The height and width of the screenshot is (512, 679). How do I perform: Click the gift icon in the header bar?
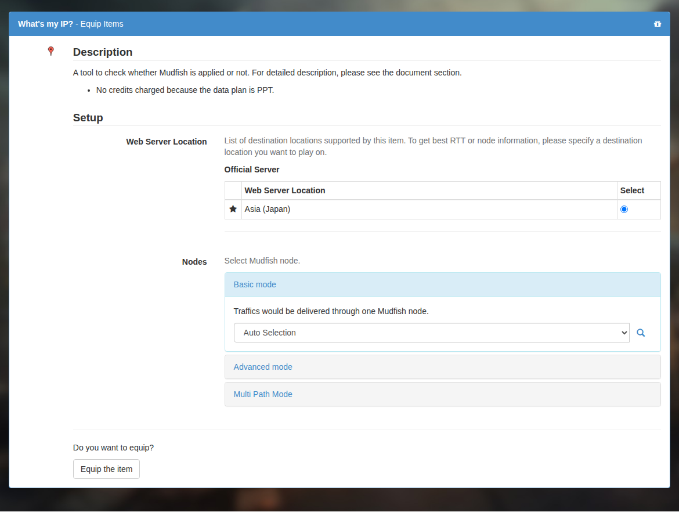pos(658,24)
